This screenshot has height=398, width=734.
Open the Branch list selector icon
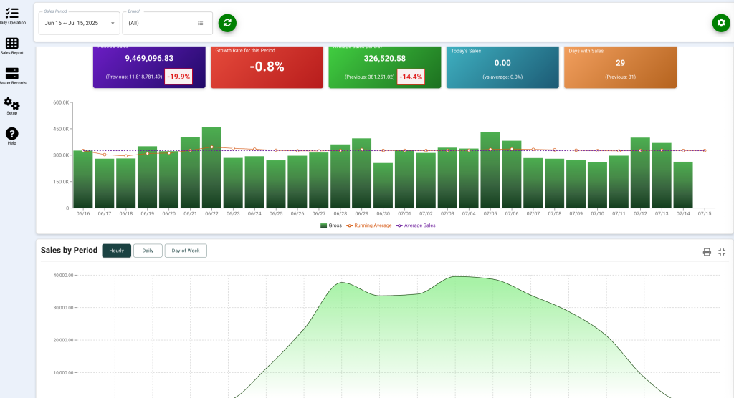[x=201, y=23]
